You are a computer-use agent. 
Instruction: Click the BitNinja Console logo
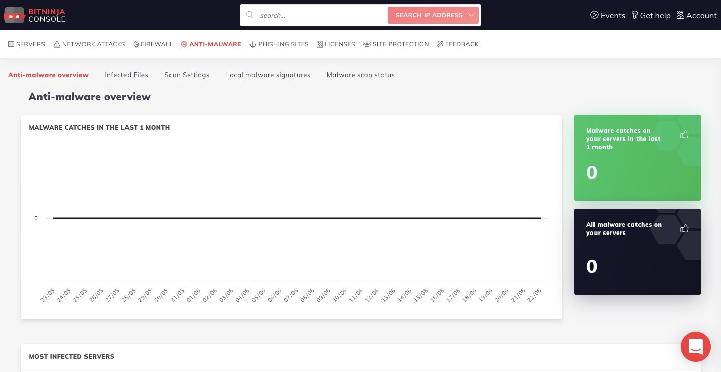coord(35,15)
